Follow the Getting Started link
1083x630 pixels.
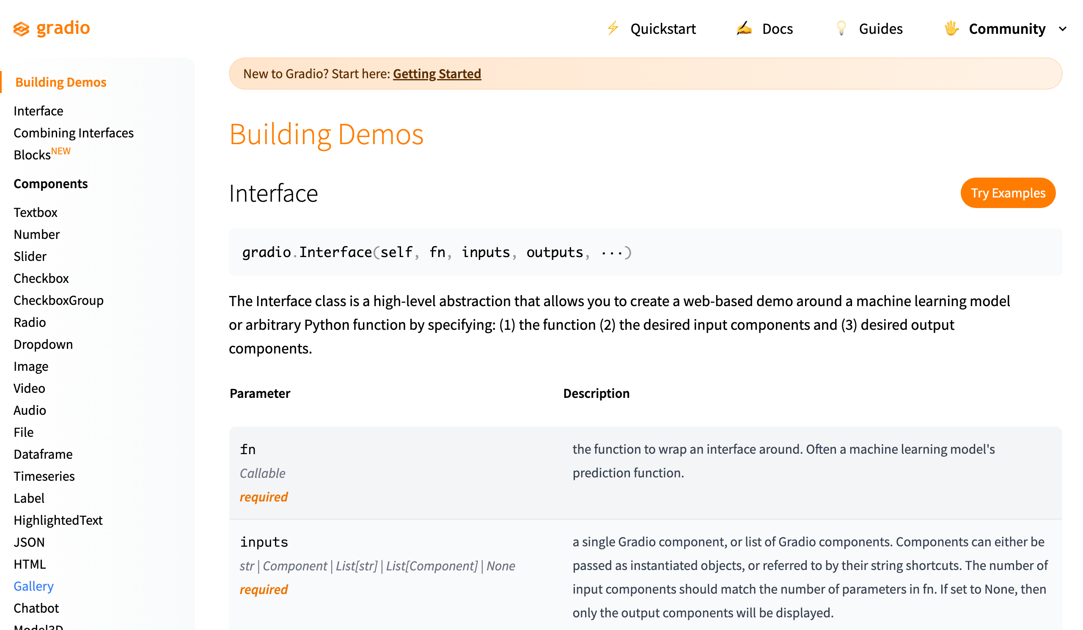[x=437, y=74]
